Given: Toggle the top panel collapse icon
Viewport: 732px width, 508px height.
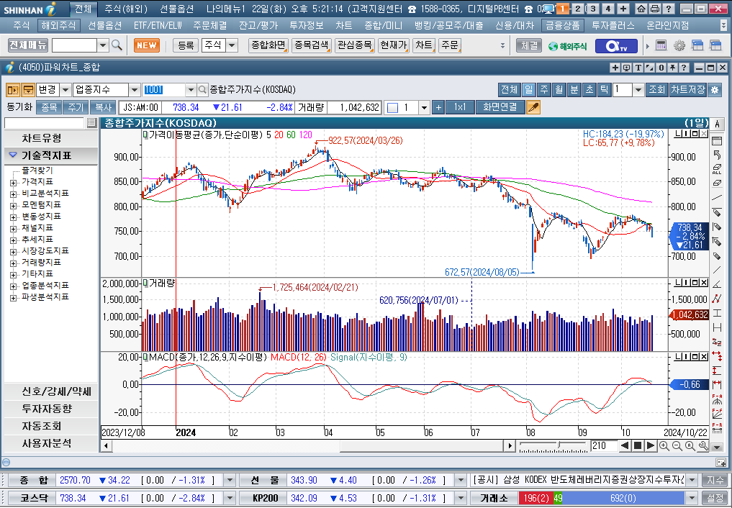Looking at the screenshot, I should tap(28, 89).
